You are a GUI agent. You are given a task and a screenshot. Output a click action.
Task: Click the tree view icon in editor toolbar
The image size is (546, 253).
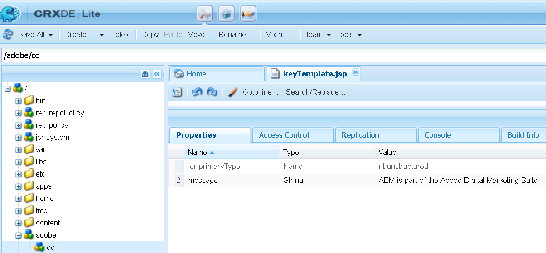[x=177, y=92]
